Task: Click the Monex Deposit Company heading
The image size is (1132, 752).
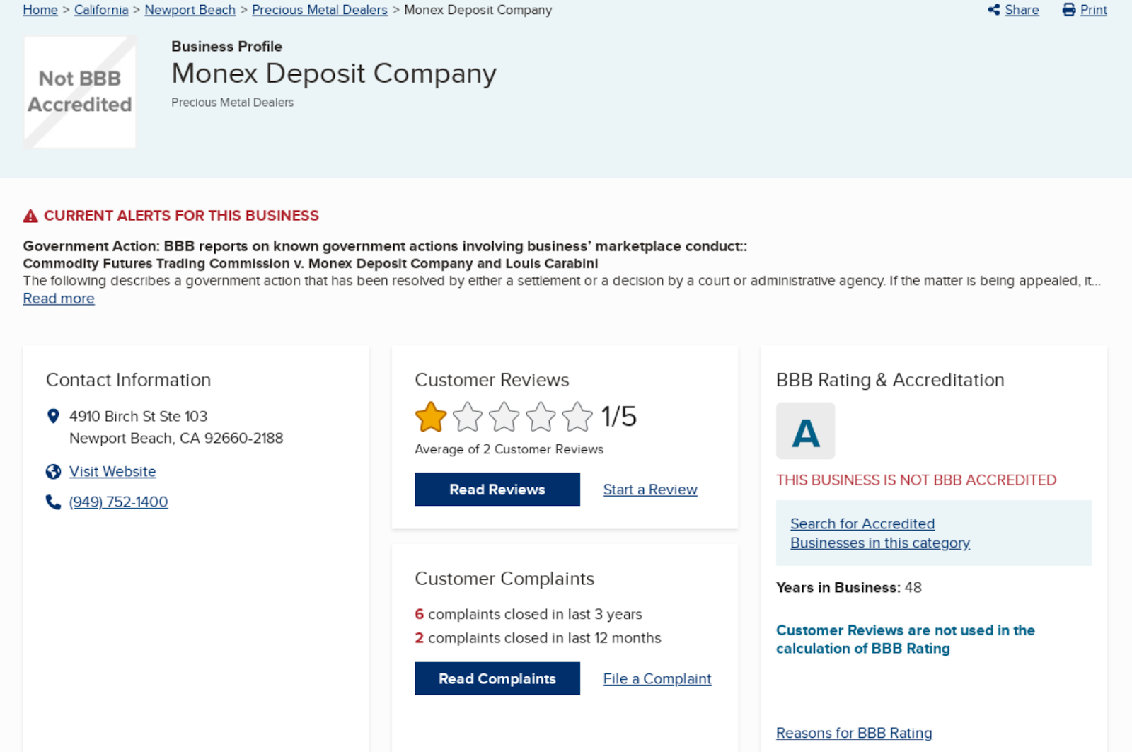Action: tap(334, 74)
